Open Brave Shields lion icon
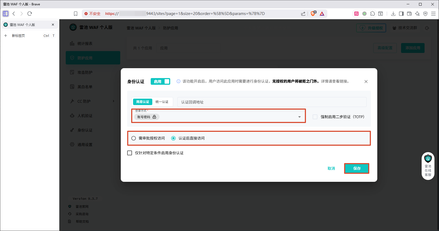439x231 pixels. coord(313,13)
